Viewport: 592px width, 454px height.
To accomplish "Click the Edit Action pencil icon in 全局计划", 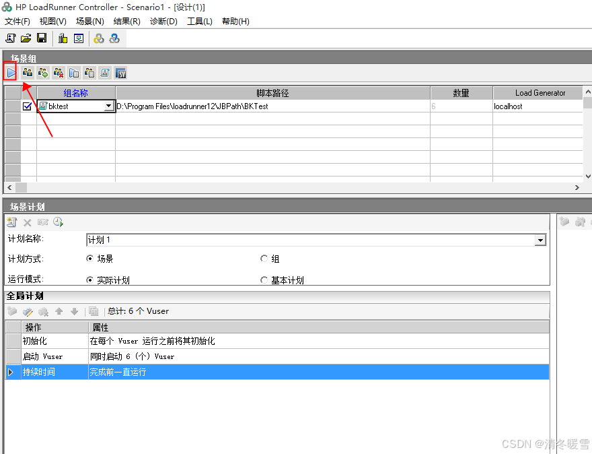I will (28, 311).
